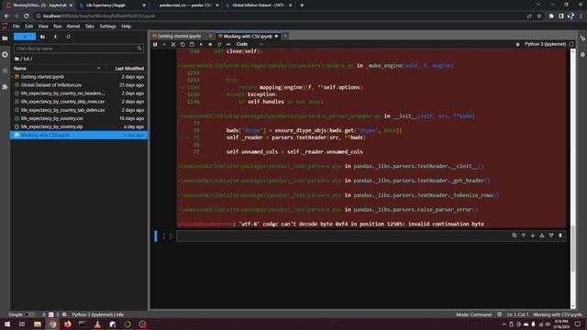The image size is (587, 330).
Task: Open the table of contents sidebar
Action: pos(5,71)
